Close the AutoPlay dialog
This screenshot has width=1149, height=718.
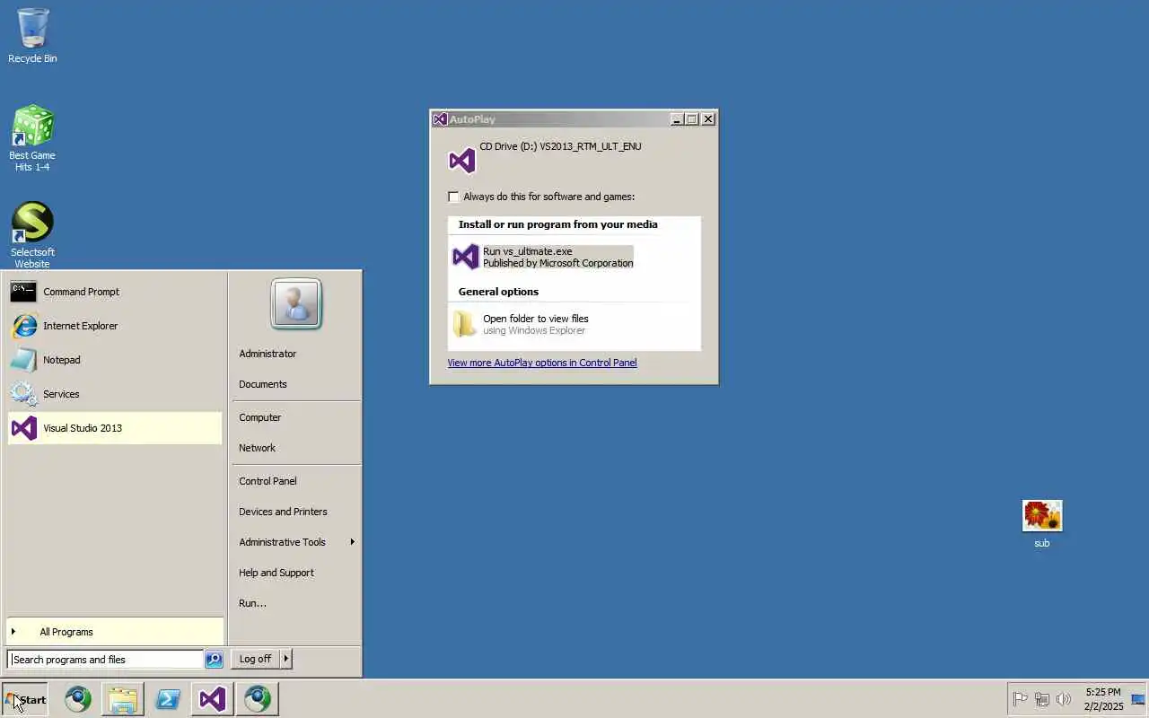coord(707,119)
